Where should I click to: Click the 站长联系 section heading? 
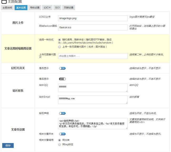[18, 91]
